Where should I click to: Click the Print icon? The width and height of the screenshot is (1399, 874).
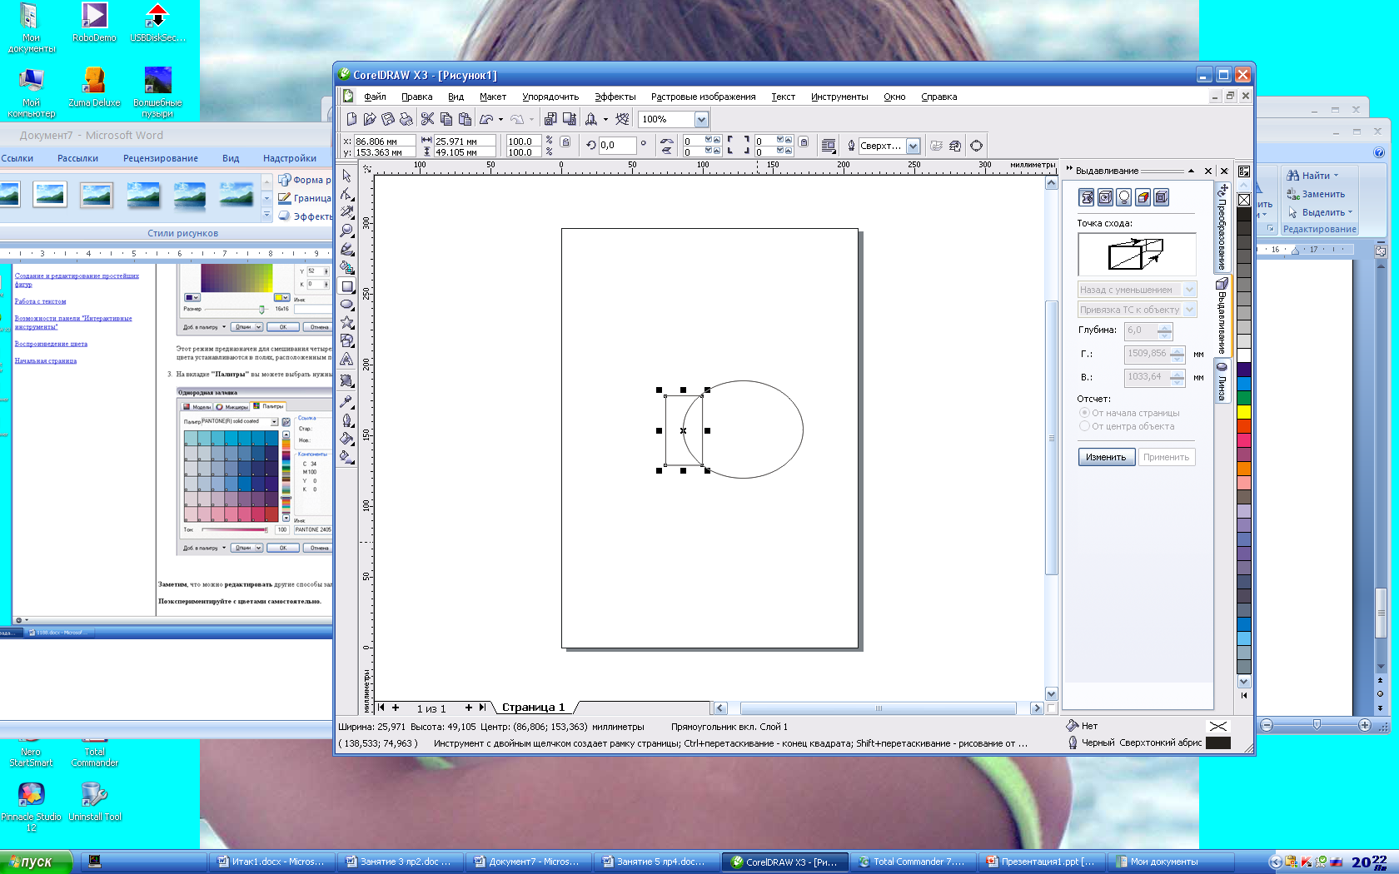tap(406, 119)
